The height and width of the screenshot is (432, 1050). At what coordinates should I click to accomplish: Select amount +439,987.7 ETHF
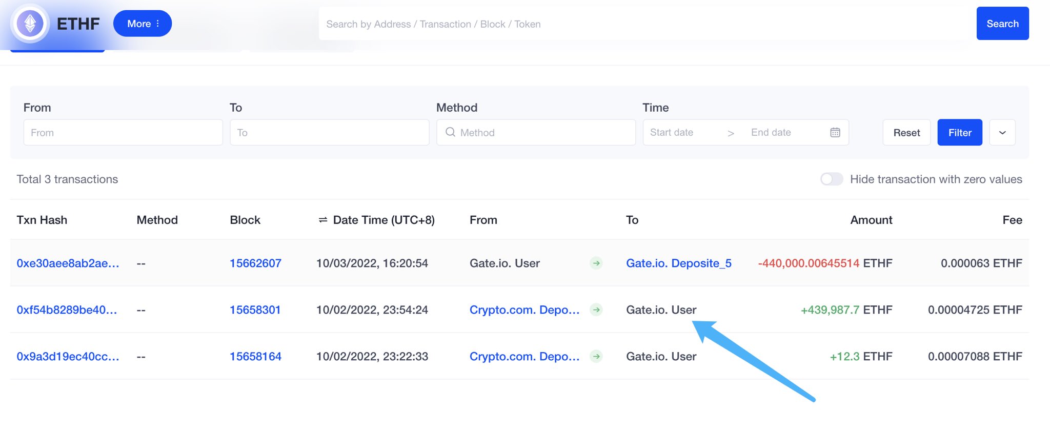click(846, 310)
